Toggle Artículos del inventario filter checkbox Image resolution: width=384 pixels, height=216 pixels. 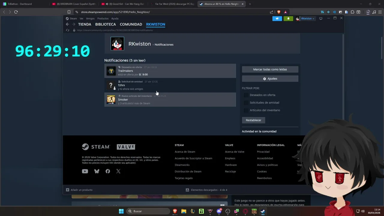coord(246,110)
